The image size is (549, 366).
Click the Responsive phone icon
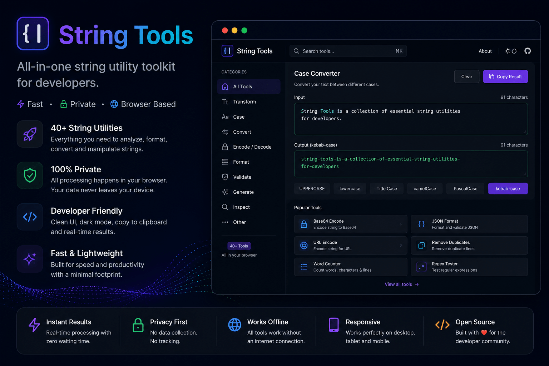334,325
